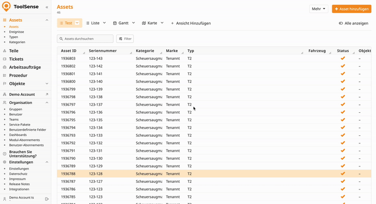376x204 pixels.
Task: Click the Prozedur sidebar icon
Action: (x=5, y=75)
